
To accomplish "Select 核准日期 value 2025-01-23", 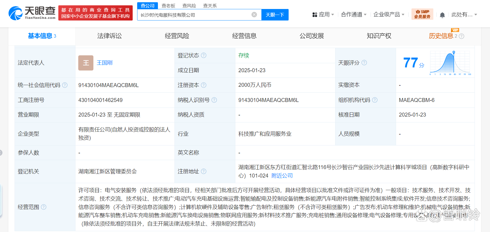I will [x=412, y=115].
